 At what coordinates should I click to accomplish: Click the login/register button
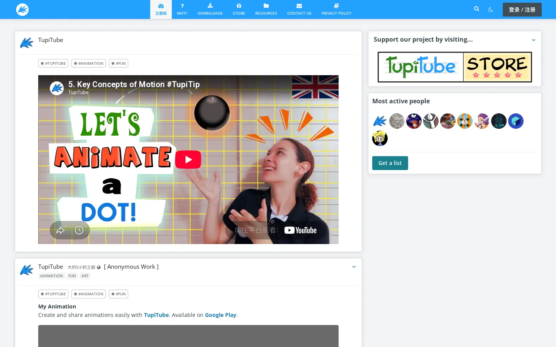click(x=522, y=10)
